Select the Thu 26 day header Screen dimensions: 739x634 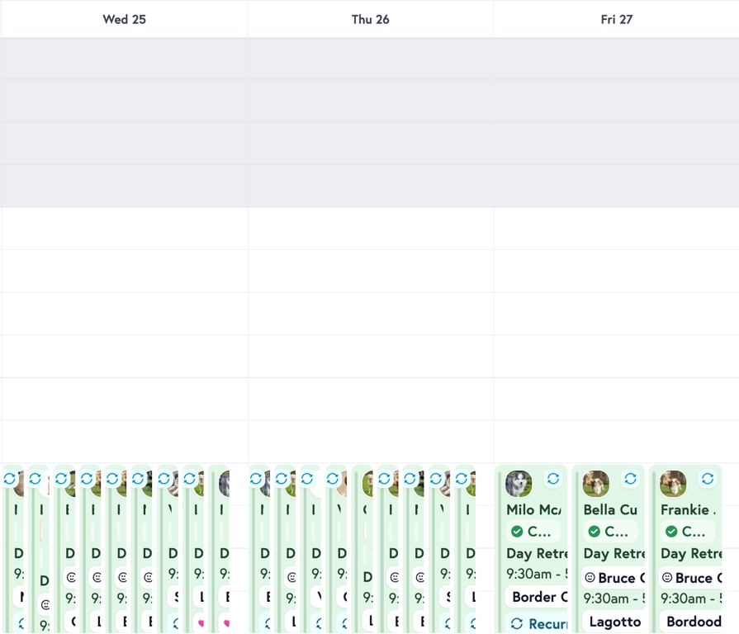(369, 19)
